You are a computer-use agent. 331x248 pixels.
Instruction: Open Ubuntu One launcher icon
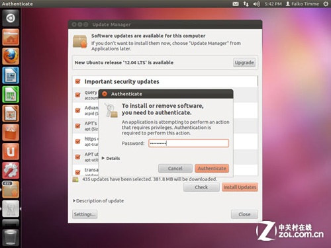[11, 151]
